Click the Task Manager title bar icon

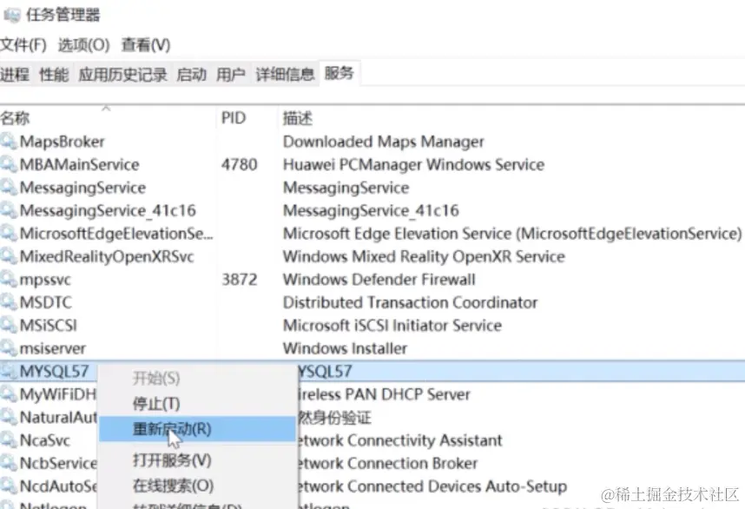(x=11, y=14)
